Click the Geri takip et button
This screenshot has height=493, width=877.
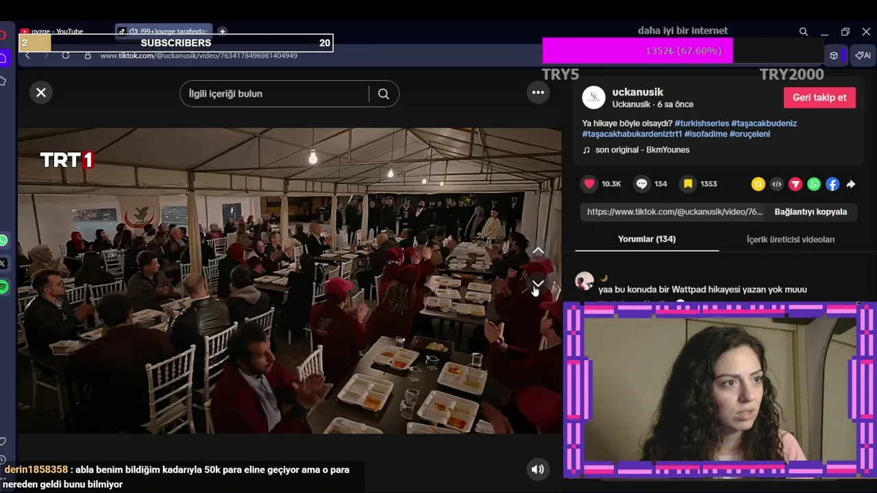pos(819,97)
